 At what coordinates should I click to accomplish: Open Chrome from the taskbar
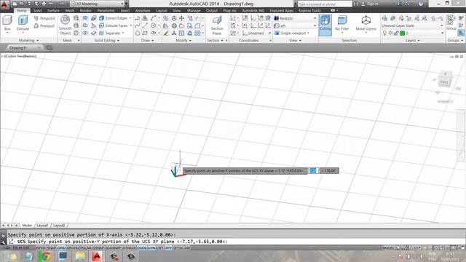click(45, 256)
